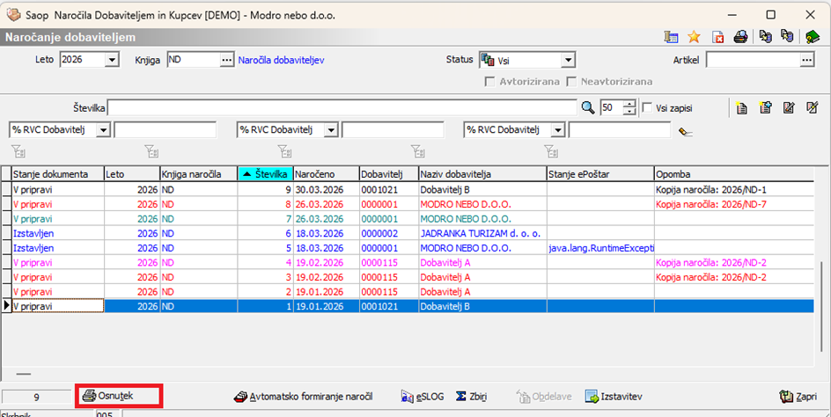Click into the Knjiga field containing ND
The image size is (831, 417).
[194, 60]
